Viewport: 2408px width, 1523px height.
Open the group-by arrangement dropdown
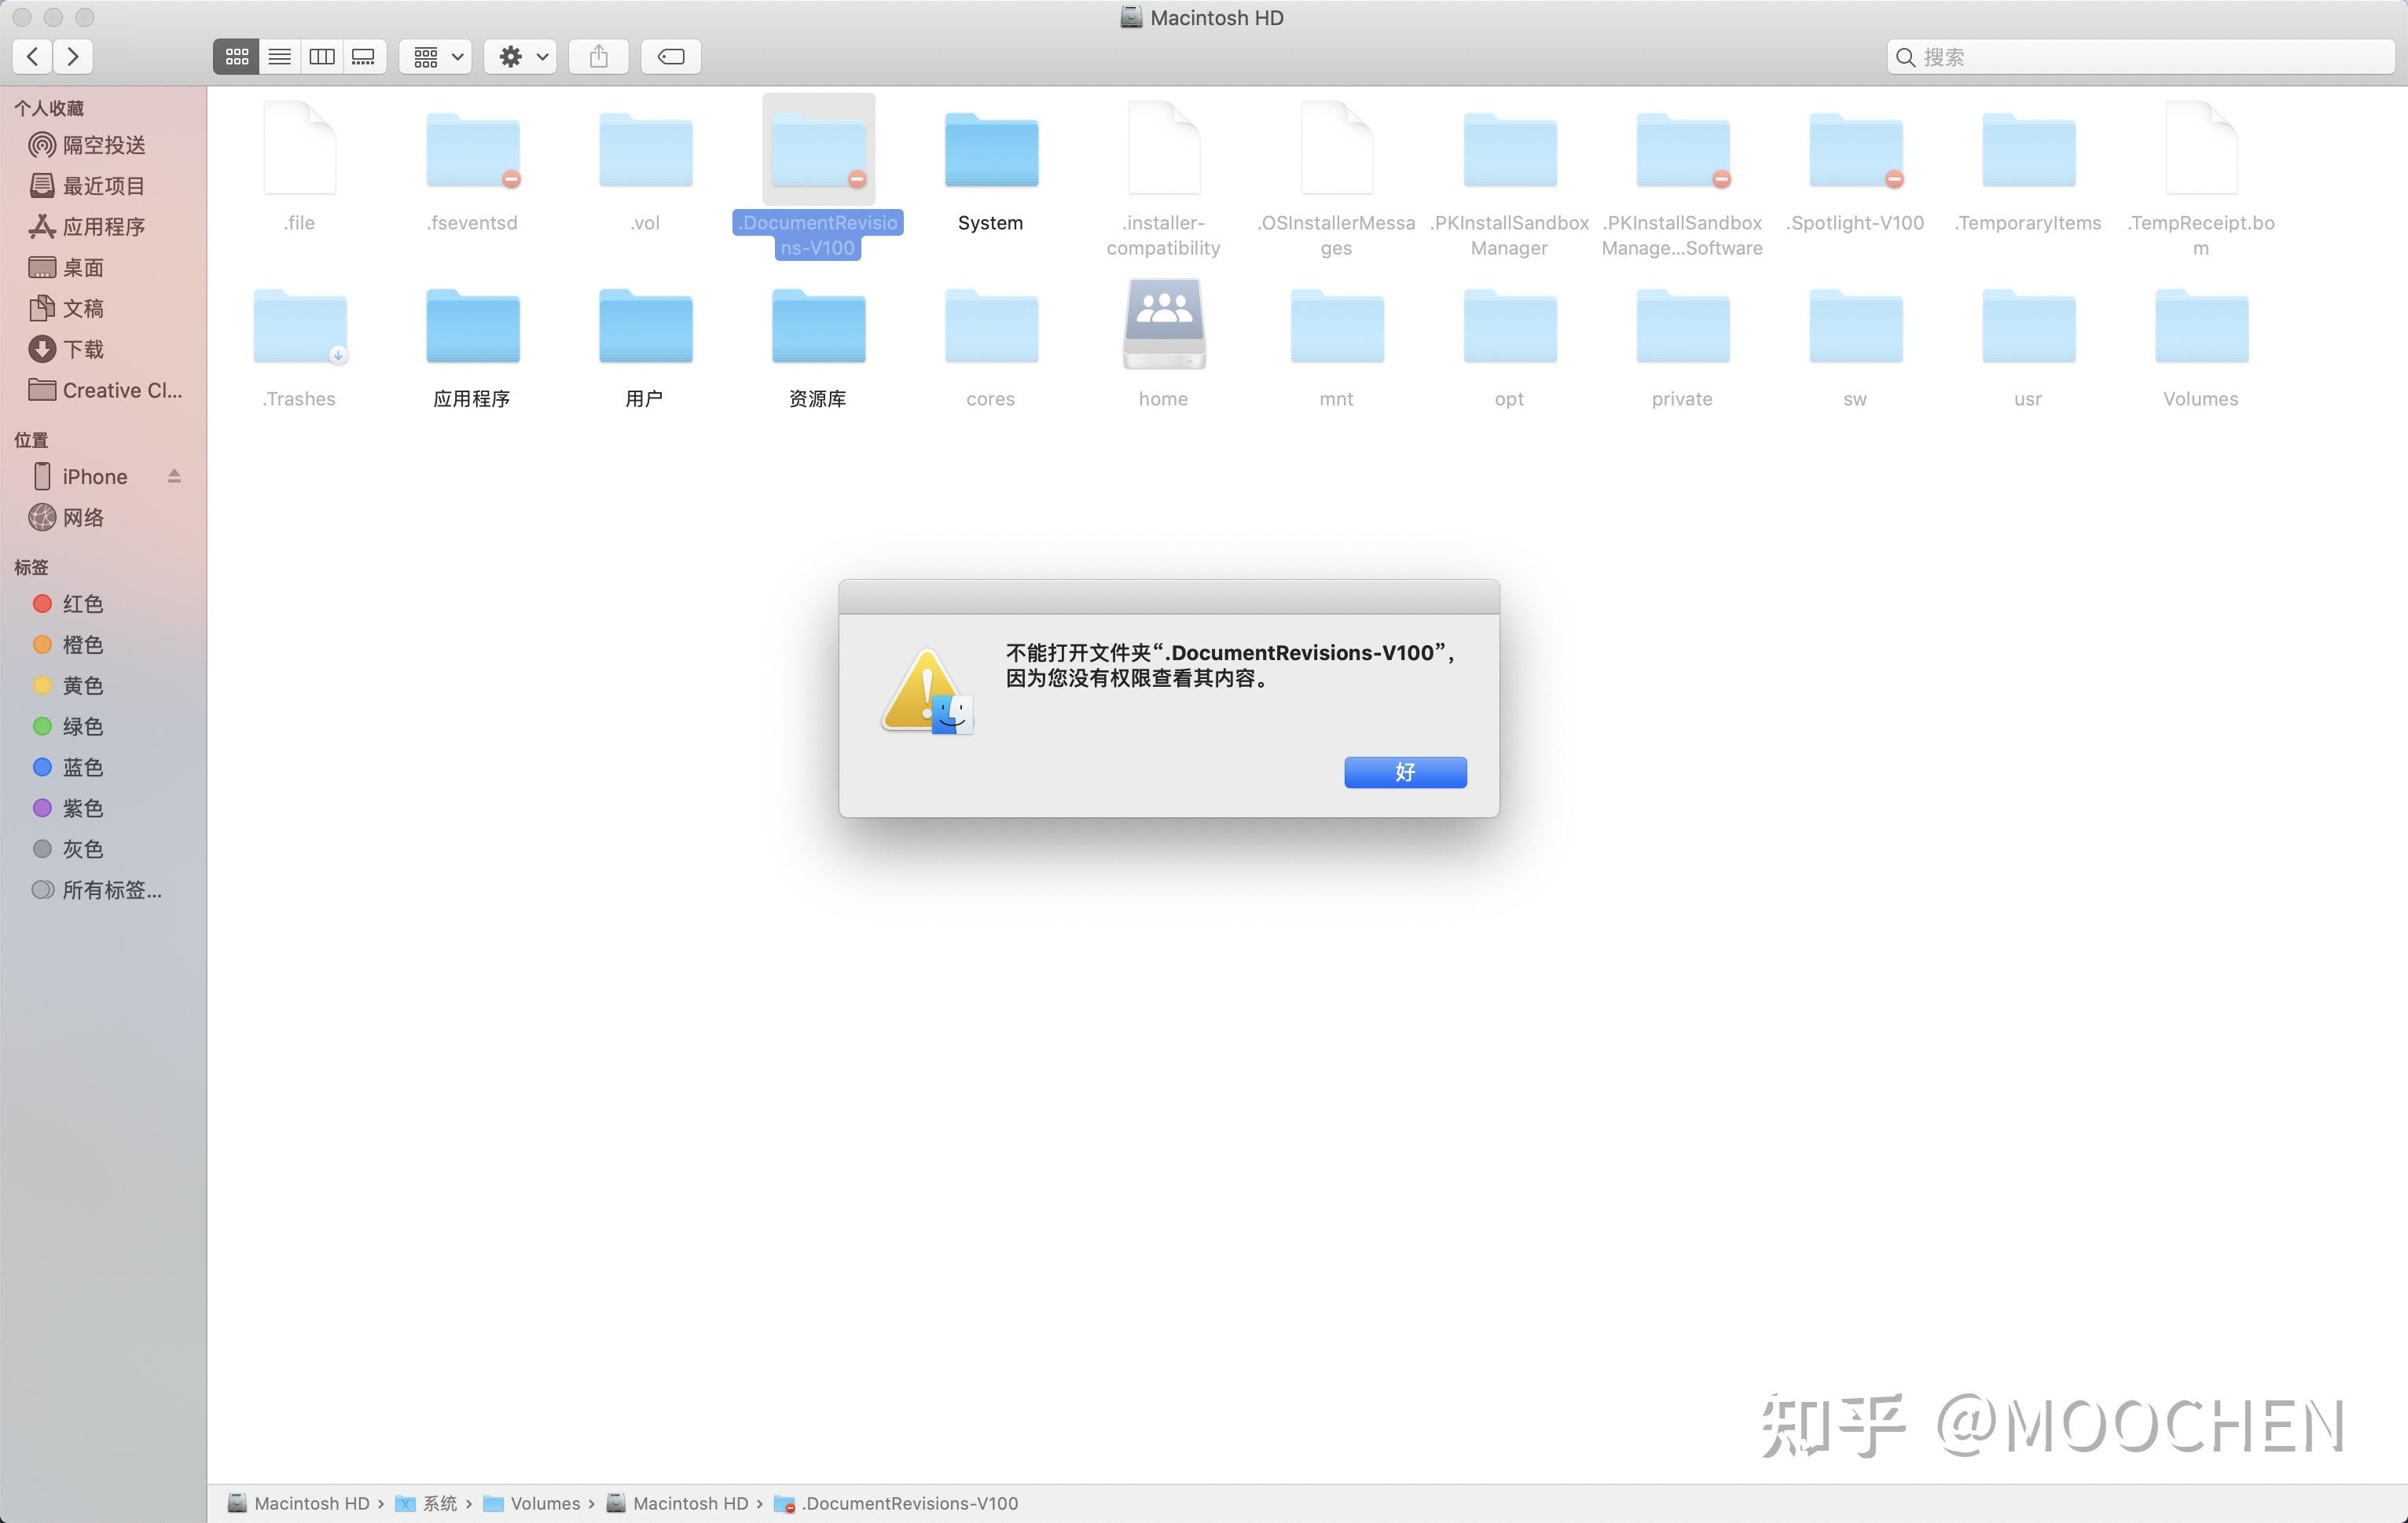tap(436, 57)
